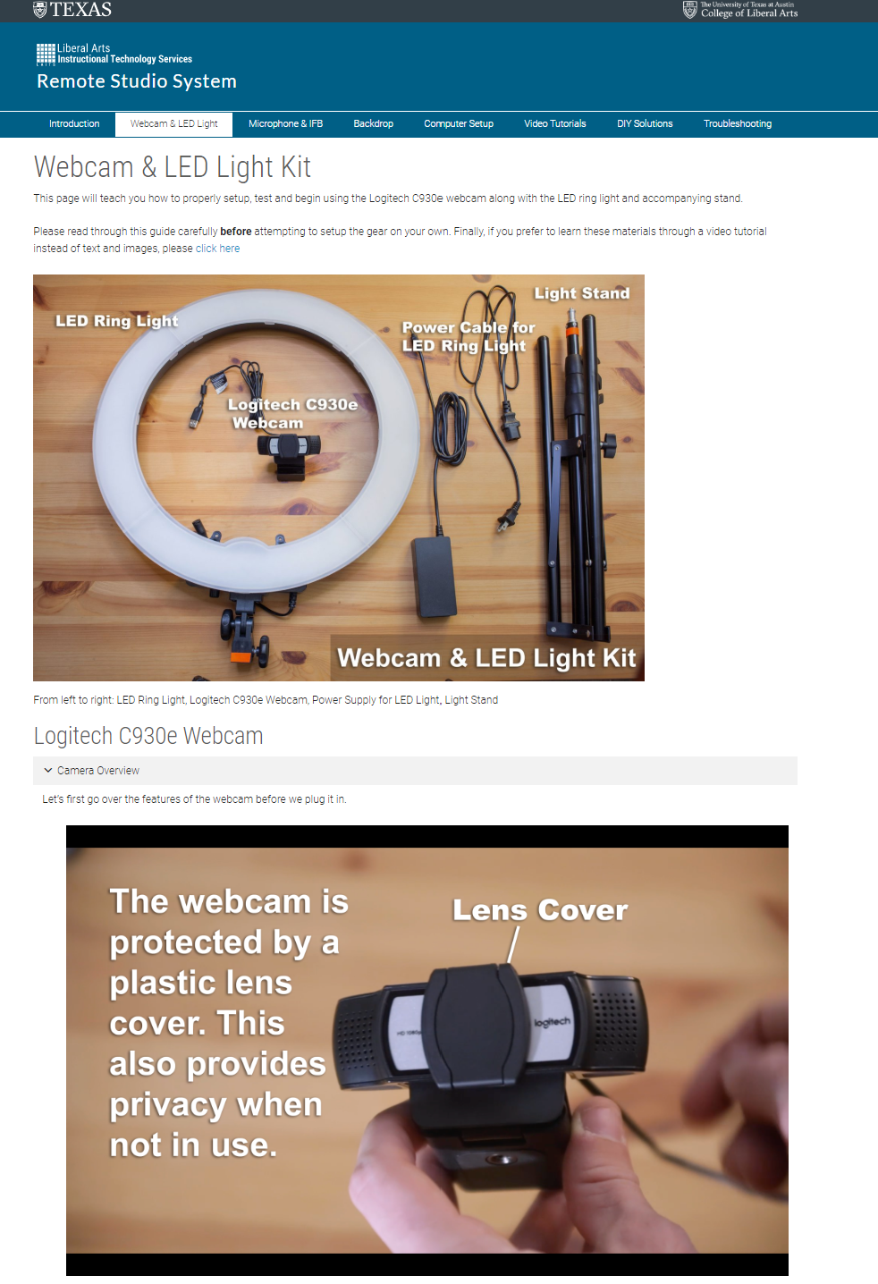Click the TEXAS wordmark in top bar

(81, 10)
